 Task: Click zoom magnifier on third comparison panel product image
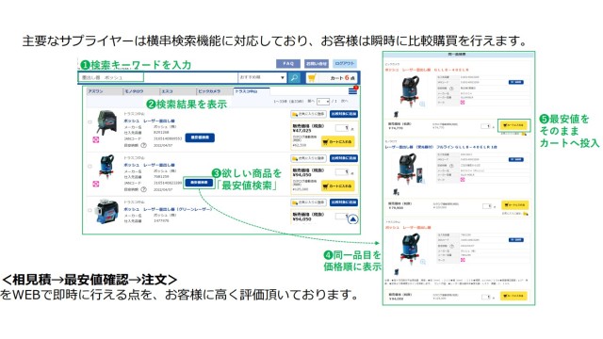point(423,262)
